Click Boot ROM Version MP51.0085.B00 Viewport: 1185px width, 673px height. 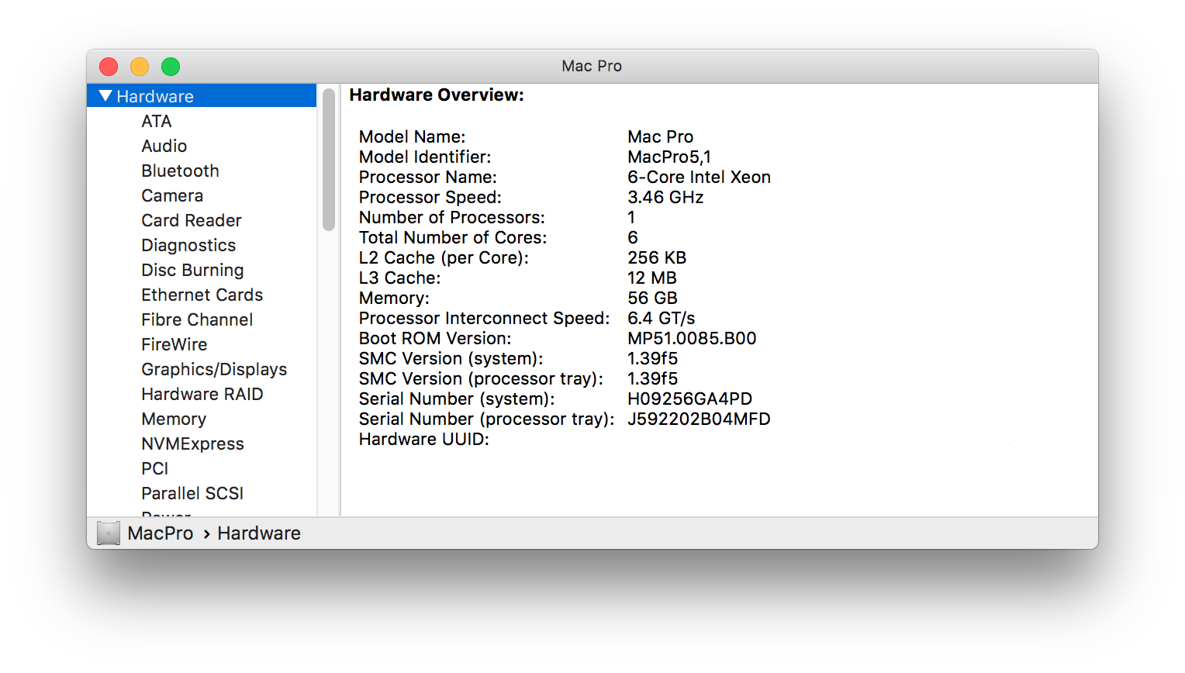tap(692, 338)
